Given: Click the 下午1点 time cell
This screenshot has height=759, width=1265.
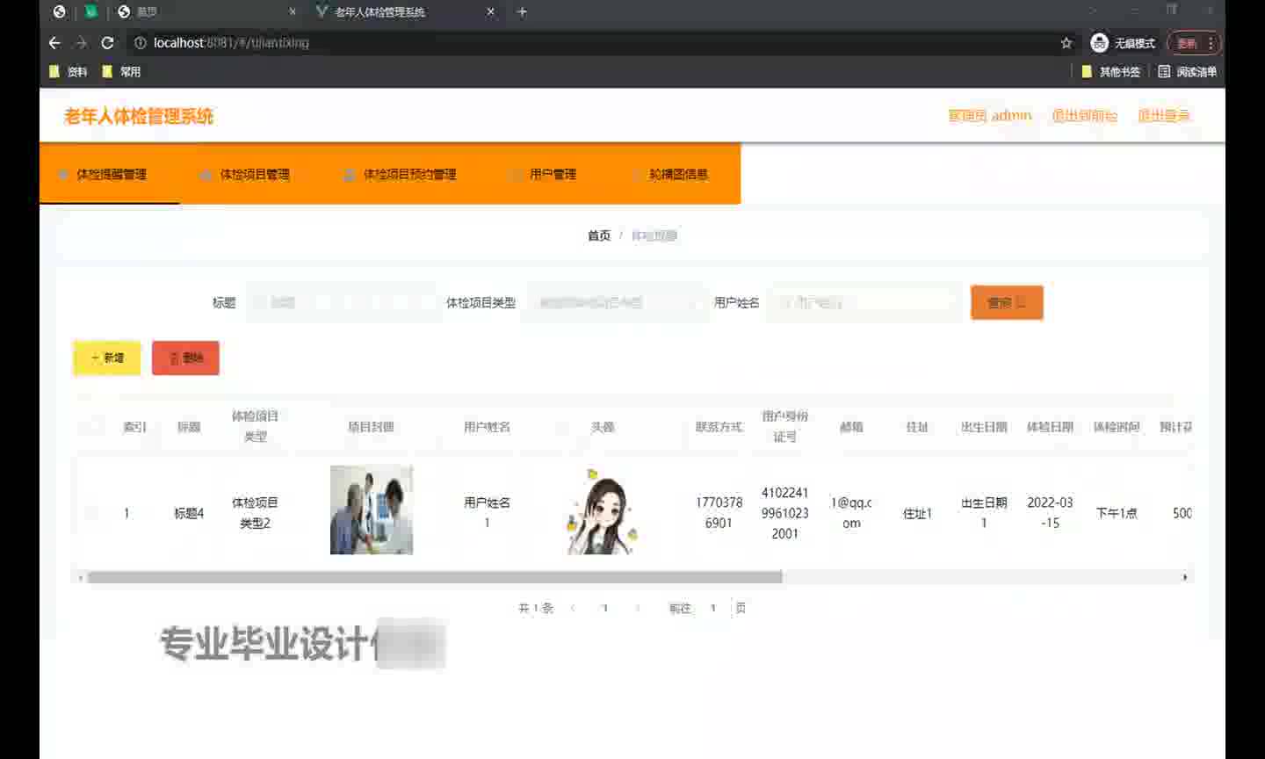Looking at the screenshot, I should click(x=1117, y=513).
